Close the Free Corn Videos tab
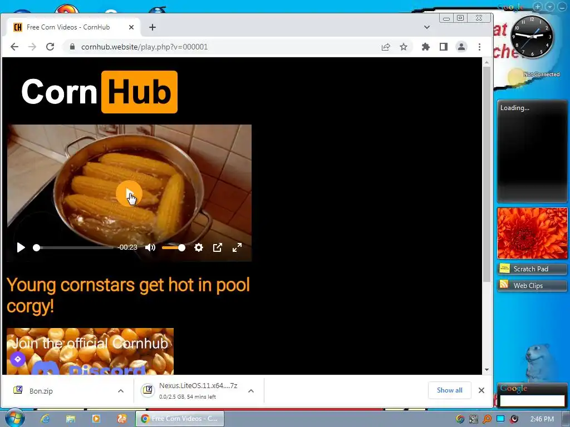The width and height of the screenshot is (570, 427). tap(131, 27)
